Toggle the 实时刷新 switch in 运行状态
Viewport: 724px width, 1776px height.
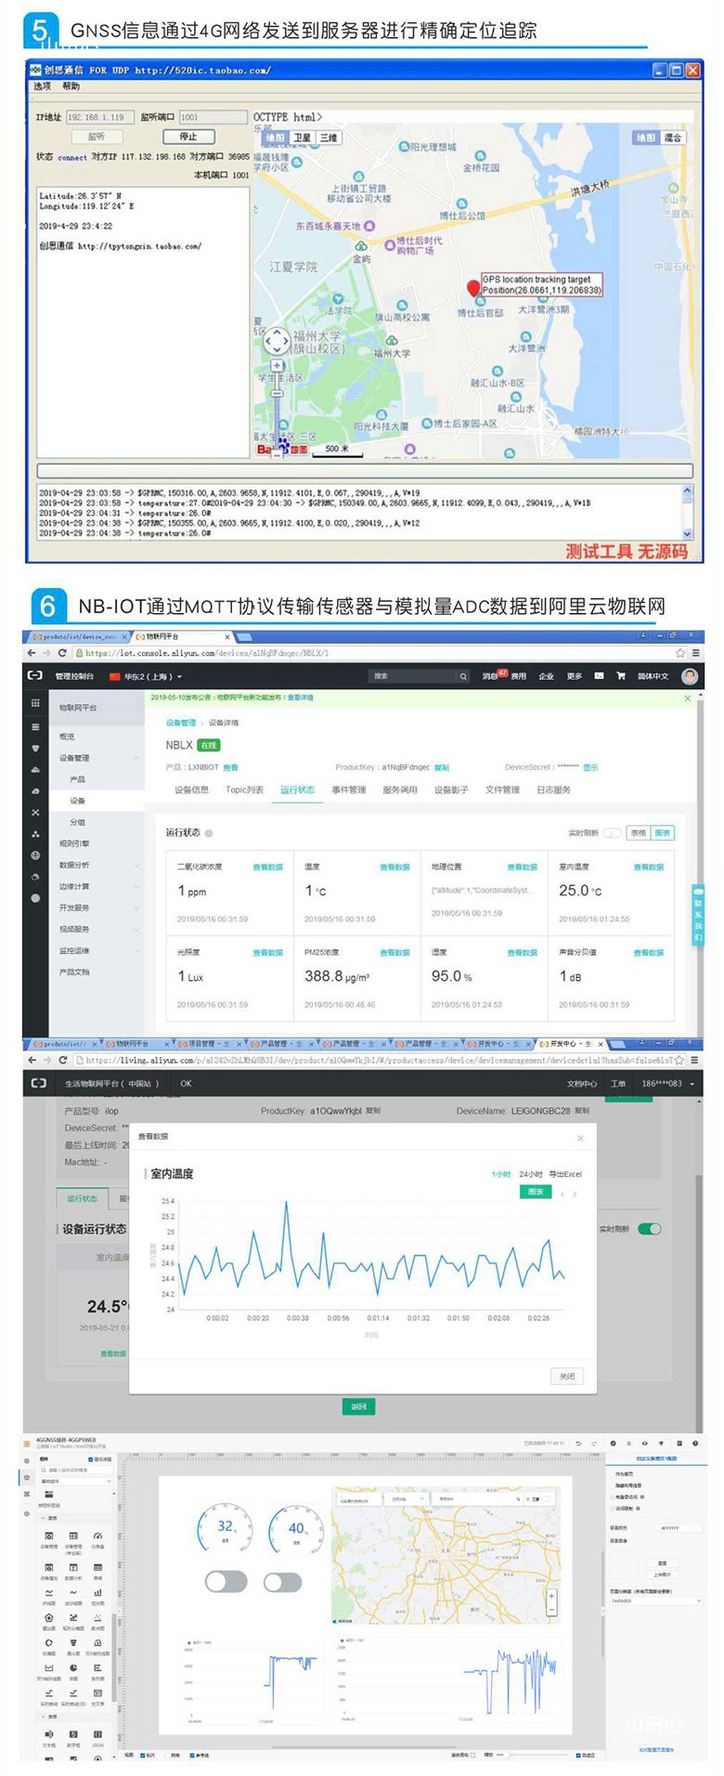pyautogui.click(x=612, y=833)
